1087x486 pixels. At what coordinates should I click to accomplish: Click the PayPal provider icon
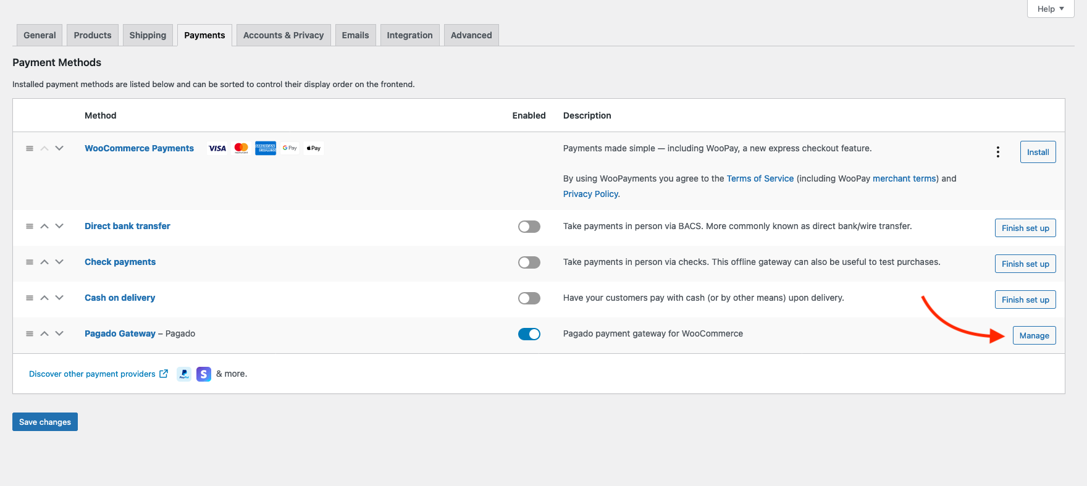[184, 374]
